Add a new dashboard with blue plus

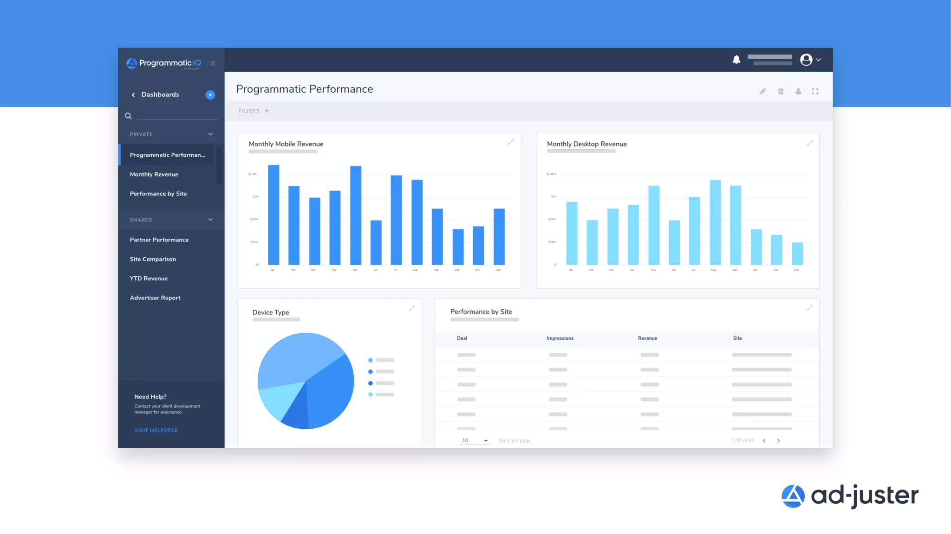tap(210, 95)
